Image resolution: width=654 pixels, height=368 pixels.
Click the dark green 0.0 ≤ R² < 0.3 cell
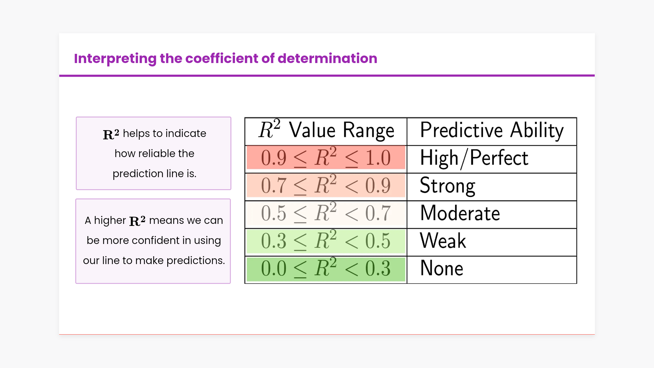326,269
